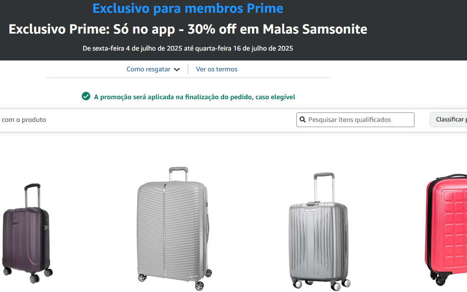Click the wheels of the red suitcase
The height and width of the screenshot is (292, 467).
[x=441, y=281]
